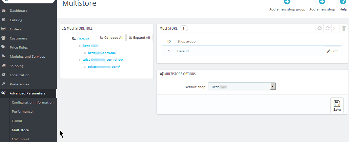Screen dimensions: 349x142
Task: Open the CSV Import submenu item
Action: coord(21,139)
